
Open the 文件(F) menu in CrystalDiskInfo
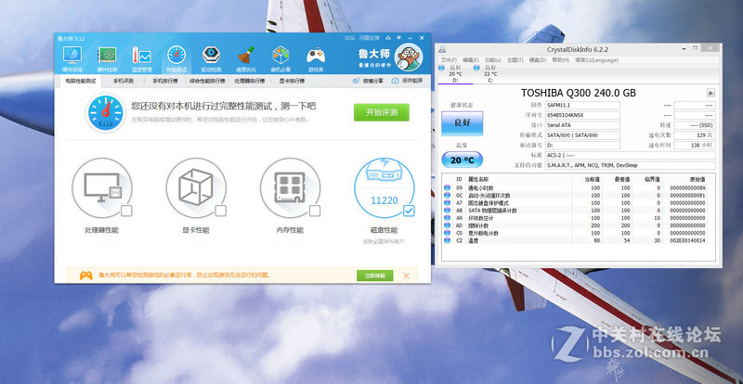(x=449, y=60)
